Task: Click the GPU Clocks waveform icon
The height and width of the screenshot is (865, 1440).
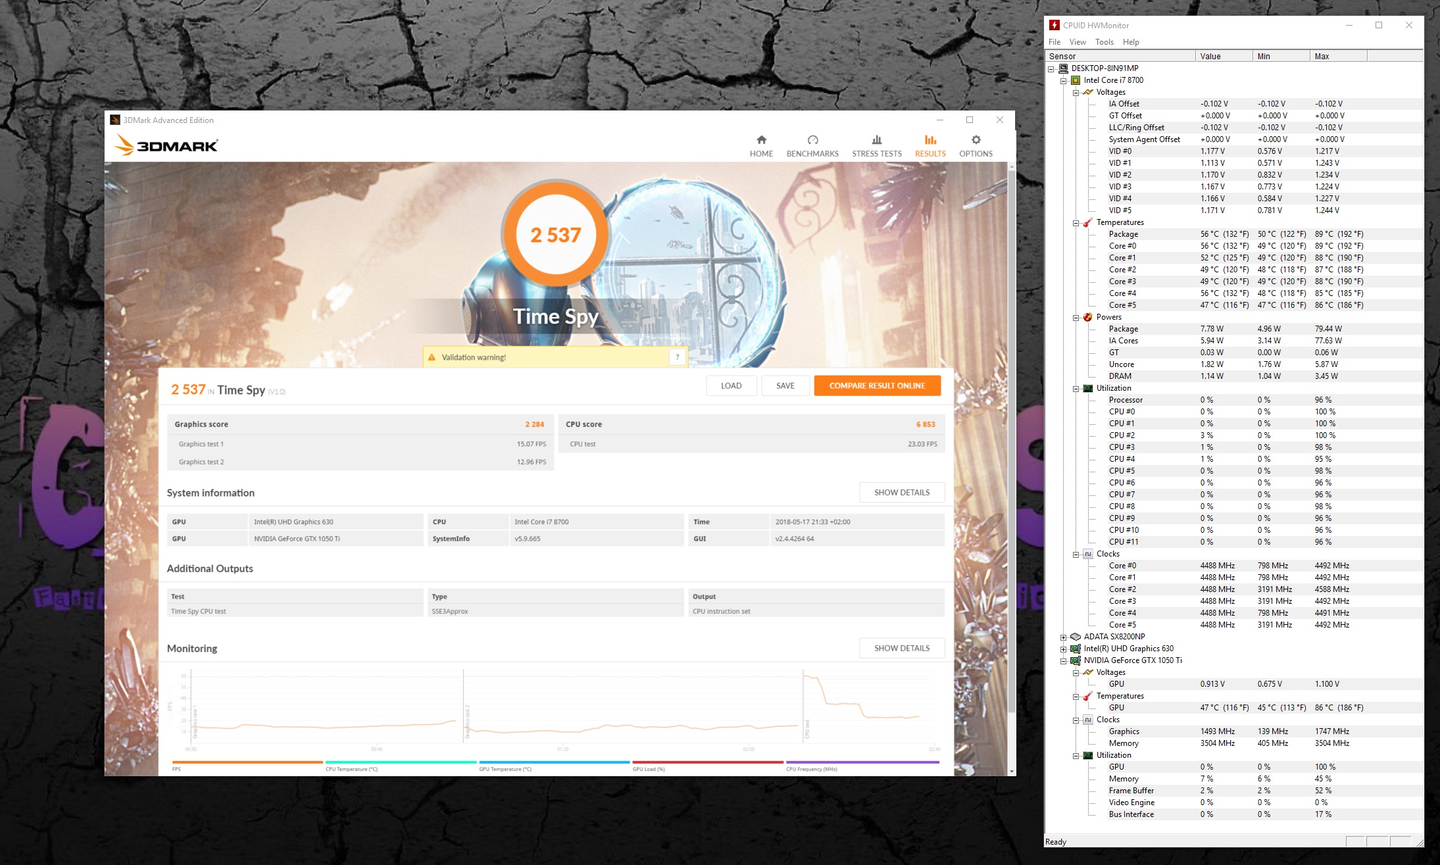Action: point(1088,720)
